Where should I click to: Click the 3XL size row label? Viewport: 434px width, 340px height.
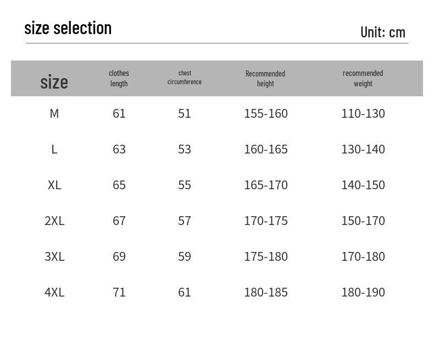(54, 256)
